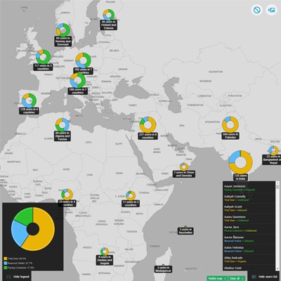Image resolution: width=281 pixels, height=281 pixels.
Task: Select user Aamu Saominen in the list
Action: (249, 218)
